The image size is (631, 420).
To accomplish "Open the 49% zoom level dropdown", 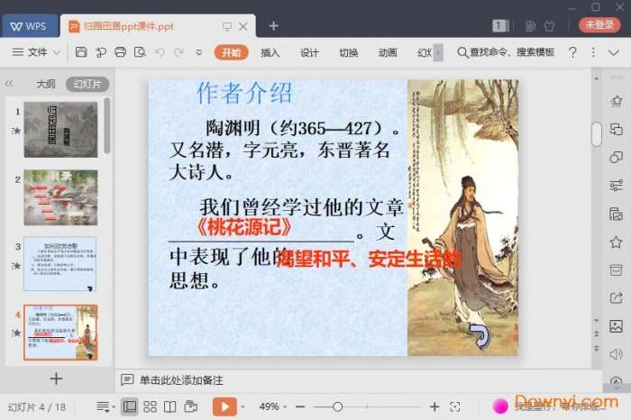I will [x=273, y=406].
